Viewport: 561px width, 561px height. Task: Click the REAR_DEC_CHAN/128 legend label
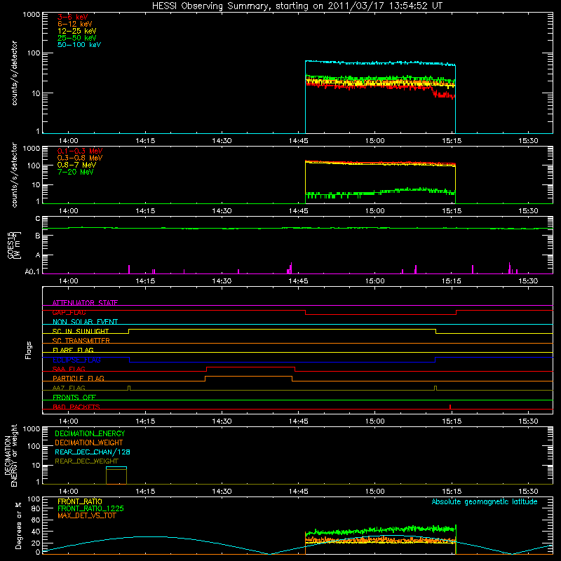(93, 452)
